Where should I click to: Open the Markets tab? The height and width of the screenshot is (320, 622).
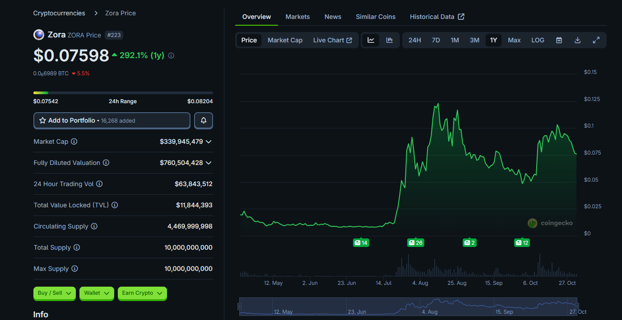click(x=297, y=17)
